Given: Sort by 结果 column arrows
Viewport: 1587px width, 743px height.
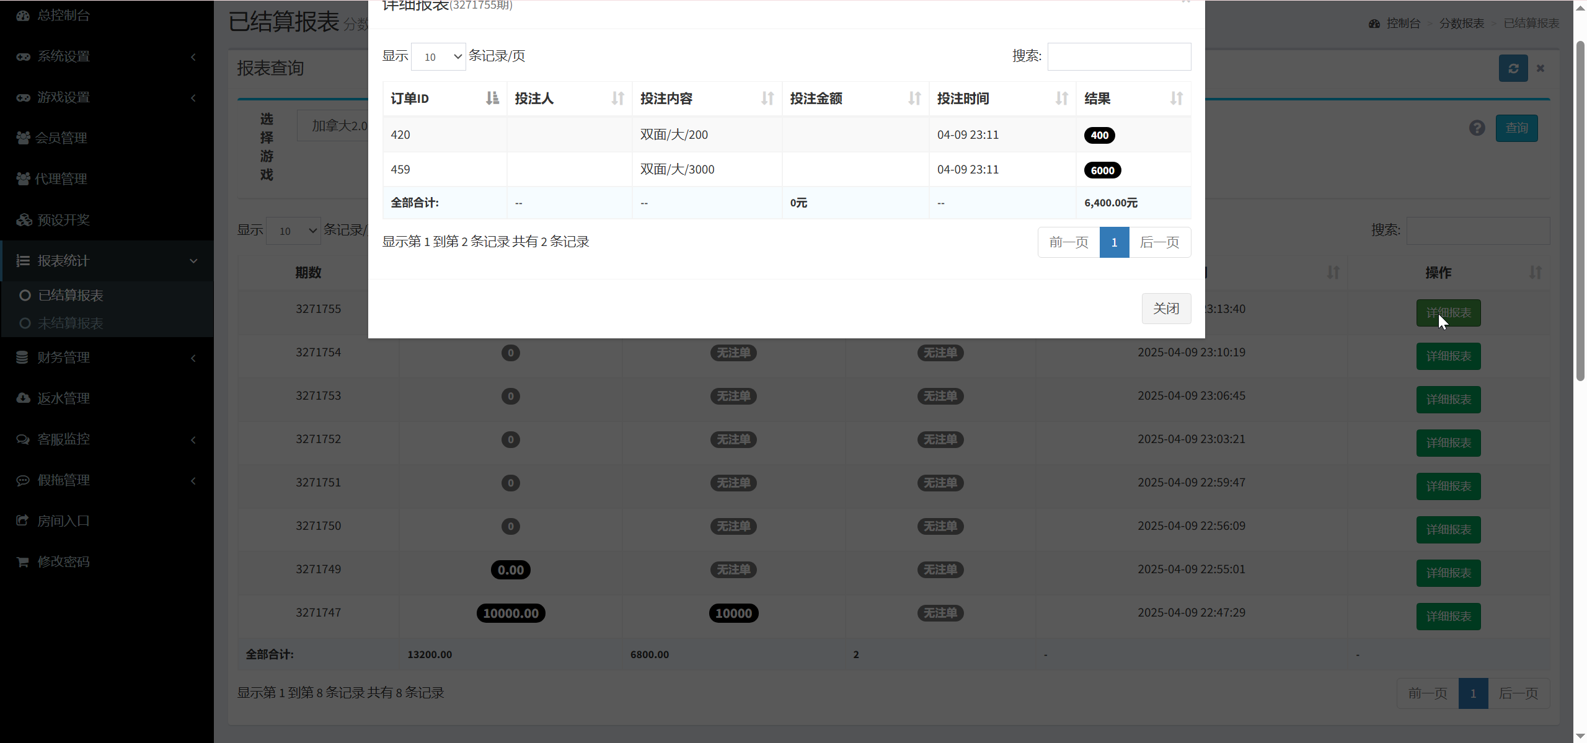Looking at the screenshot, I should [x=1176, y=99].
